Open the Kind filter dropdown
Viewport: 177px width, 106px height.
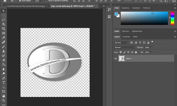pyautogui.click(x=121, y=43)
